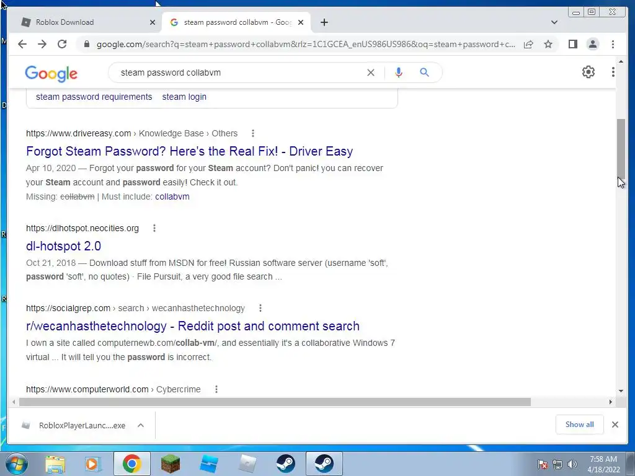Open options for computerworld.com result

coord(216,389)
